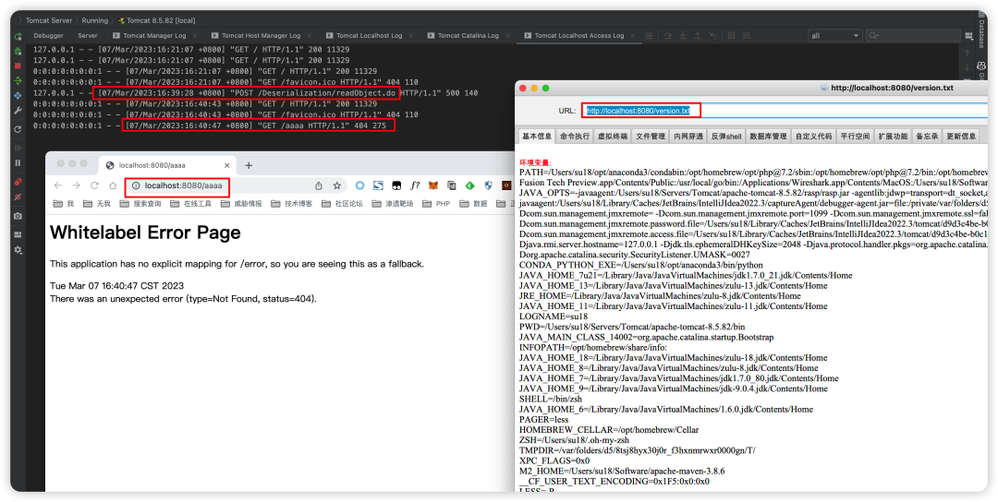The width and height of the screenshot is (998, 502).
Task: Open the 在线工具 bookmarks folder
Action: click(191, 204)
